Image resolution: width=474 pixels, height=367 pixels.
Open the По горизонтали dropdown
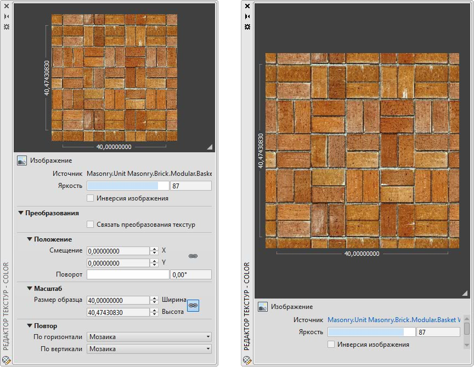click(x=149, y=337)
